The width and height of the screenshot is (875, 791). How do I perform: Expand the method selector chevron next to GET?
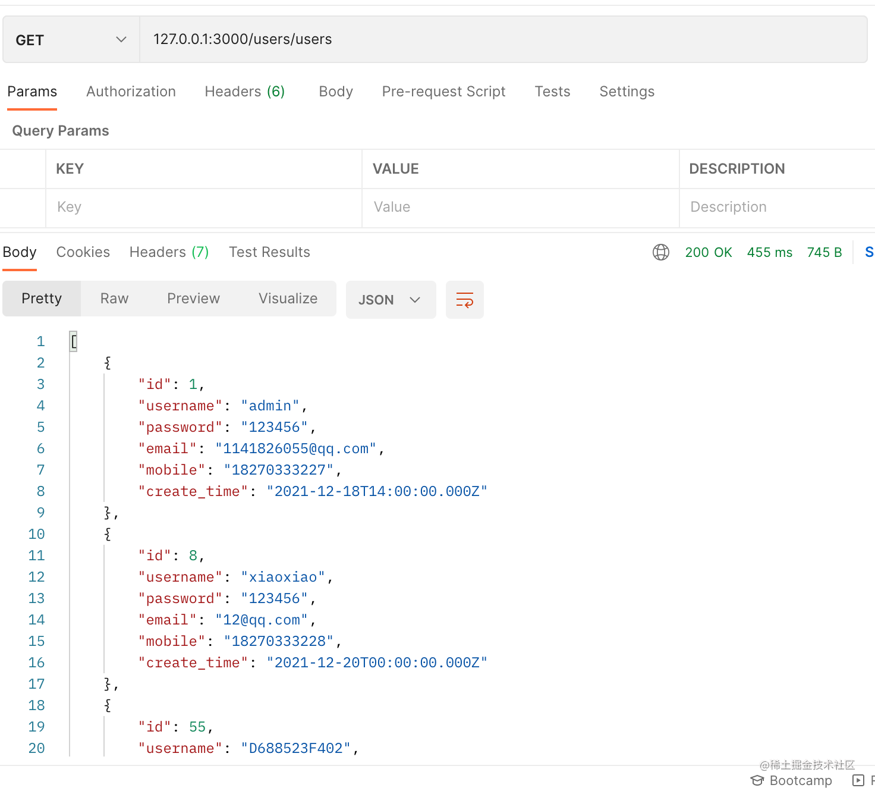[121, 39]
